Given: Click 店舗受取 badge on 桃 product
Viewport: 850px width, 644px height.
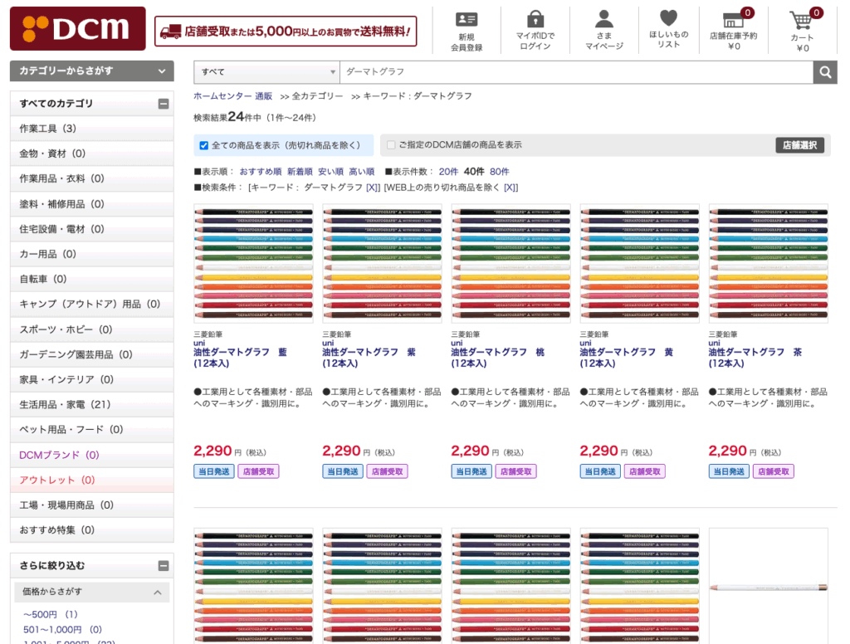Looking at the screenshot, I should coord(516,471).
